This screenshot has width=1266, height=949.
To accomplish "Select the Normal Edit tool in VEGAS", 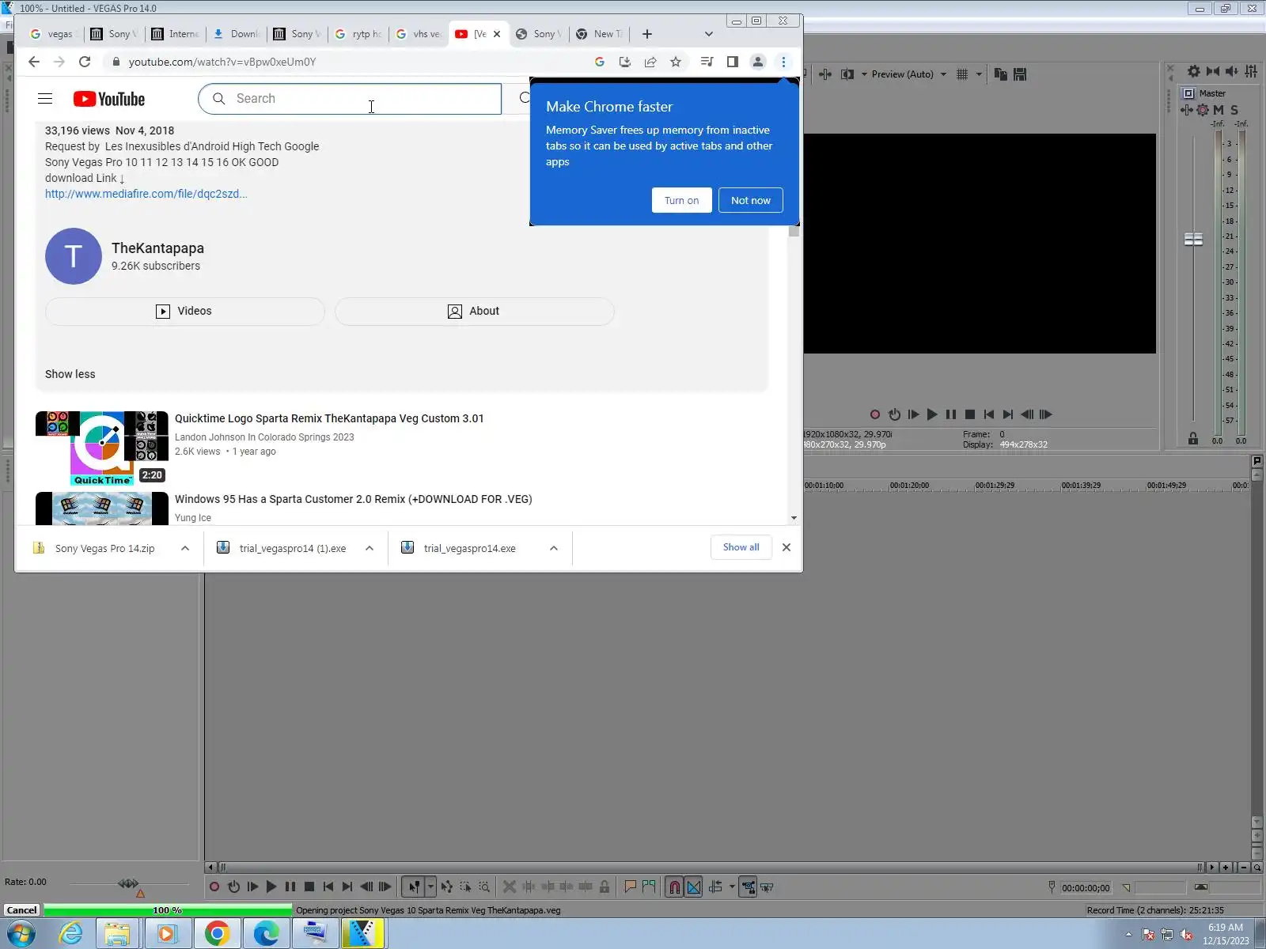I will (x=414, y=887).
